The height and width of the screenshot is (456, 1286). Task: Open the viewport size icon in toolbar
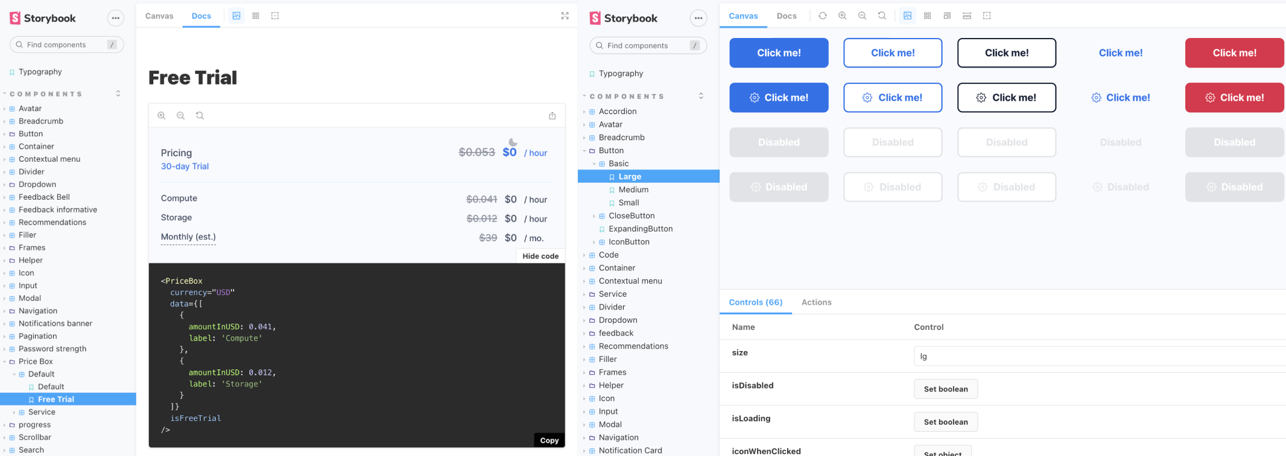947,16
